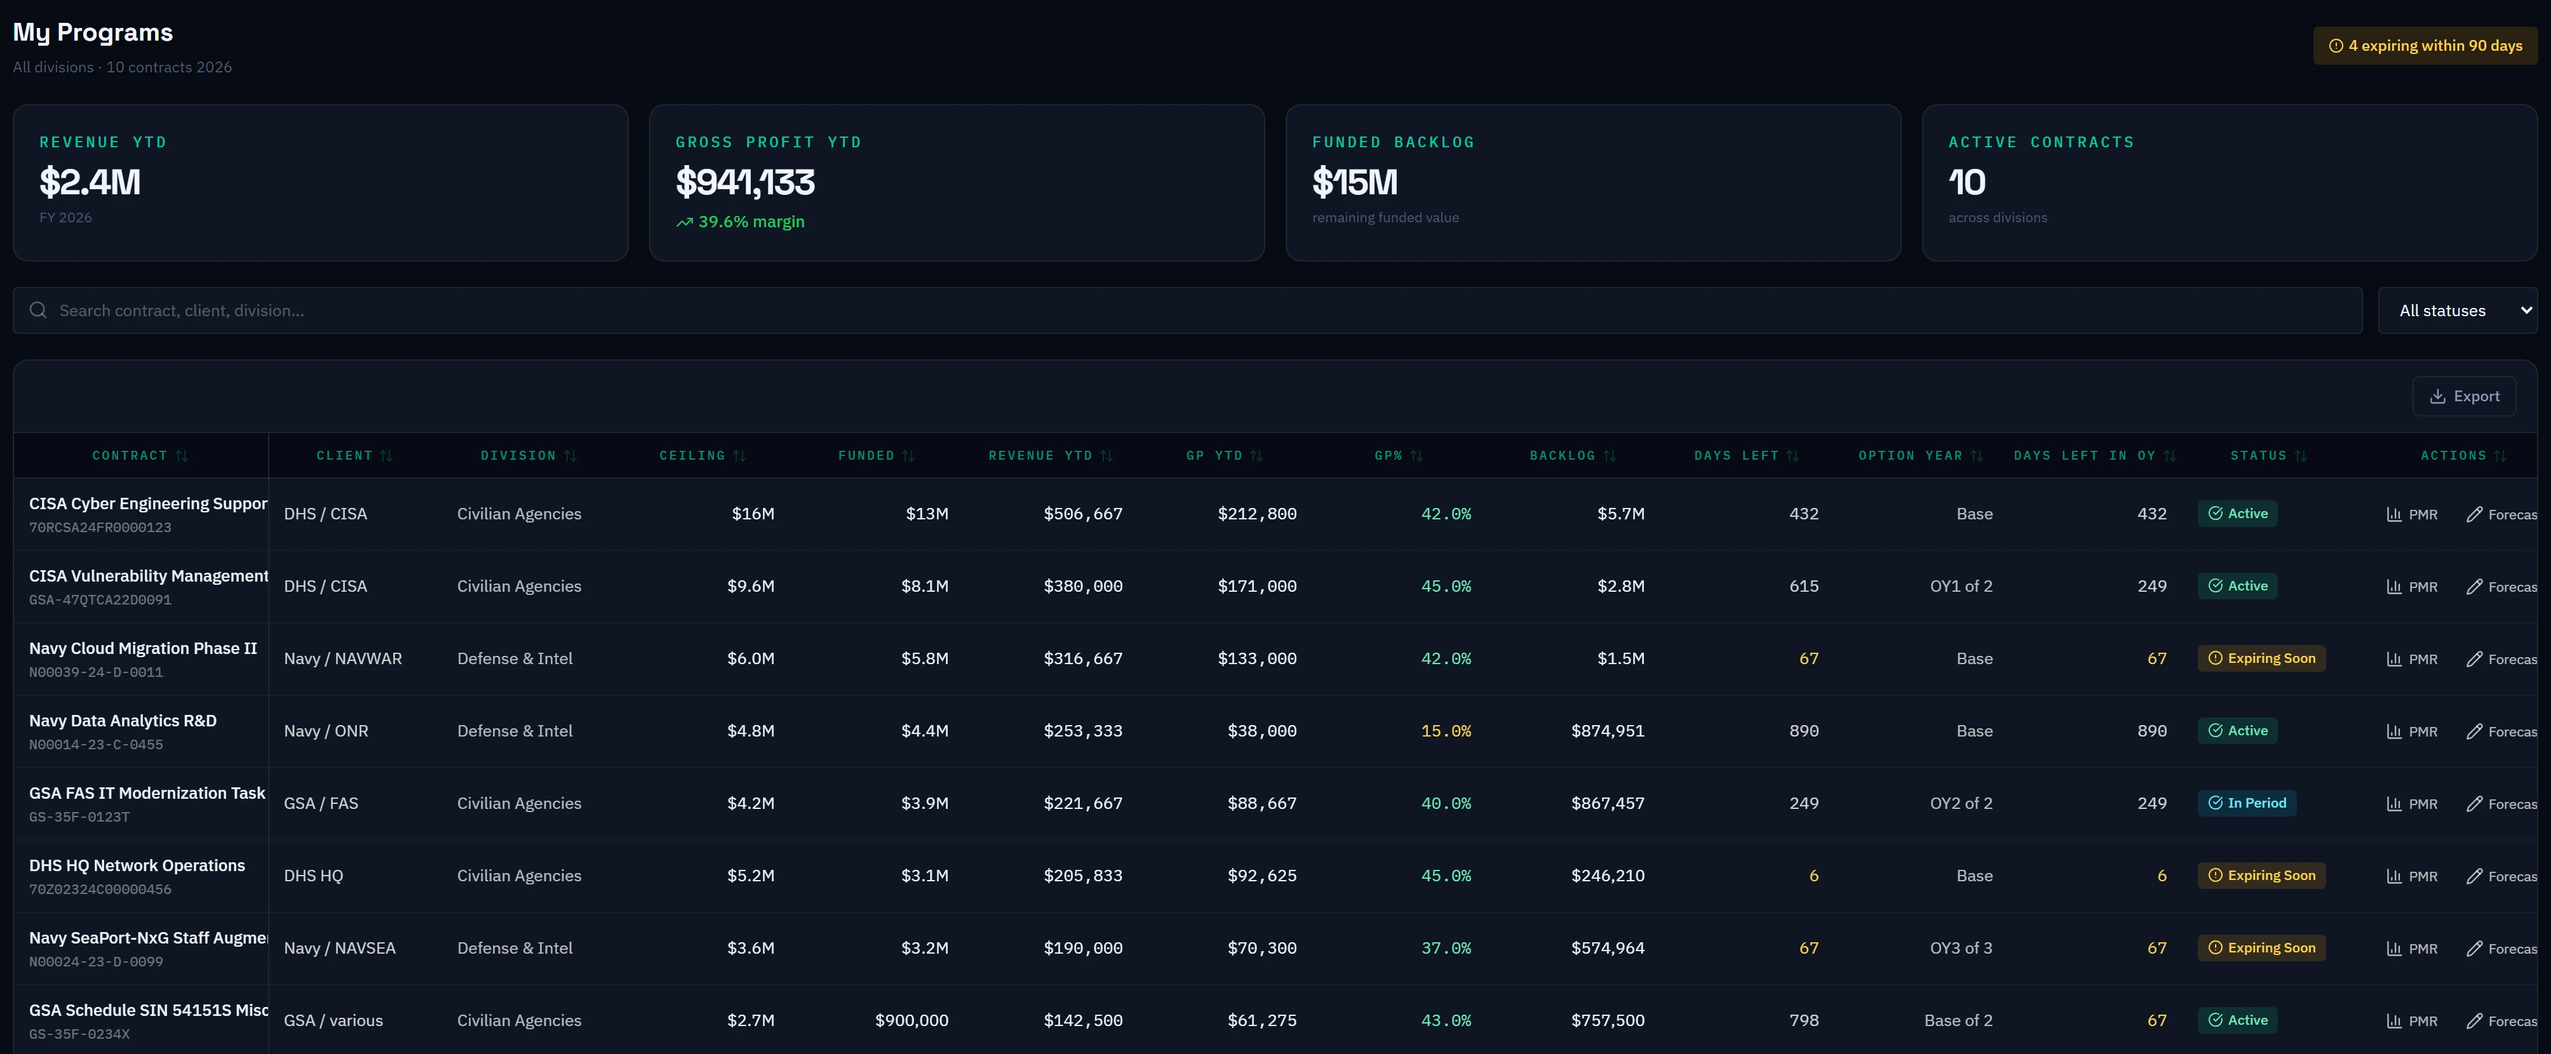2551x1054 pixels.
Task: Select the Funded Backlog summary card
Action: 1592,183
